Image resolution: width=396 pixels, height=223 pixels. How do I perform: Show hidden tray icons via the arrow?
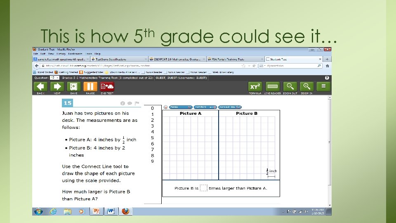point(283,211)
